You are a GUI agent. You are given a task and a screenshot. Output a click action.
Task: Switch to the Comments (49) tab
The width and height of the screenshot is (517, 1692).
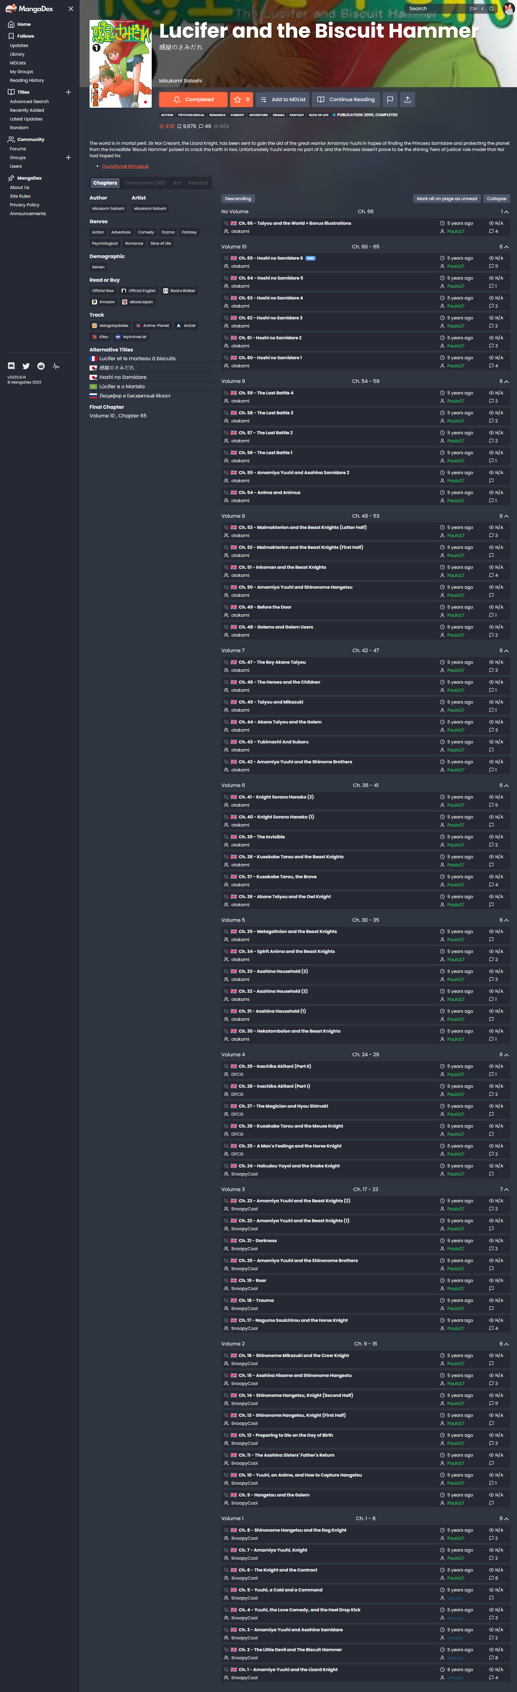(144, 183)
